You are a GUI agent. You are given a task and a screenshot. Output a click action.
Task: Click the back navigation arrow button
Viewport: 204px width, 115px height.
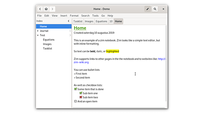pyautogui.click(x=40, y=9)
